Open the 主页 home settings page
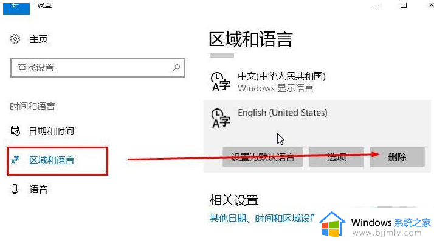434x241 pixels. (38, 39)
